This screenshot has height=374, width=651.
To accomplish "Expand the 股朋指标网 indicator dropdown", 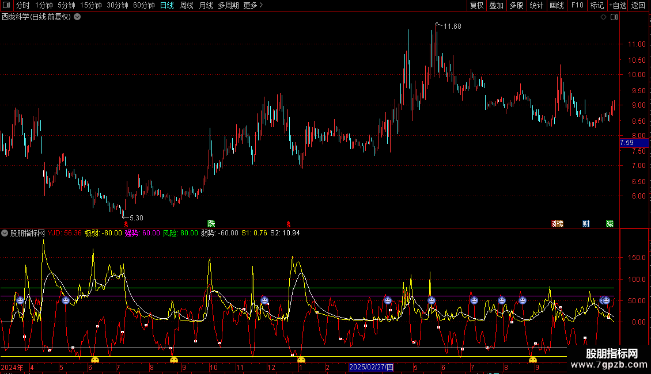I will click(5, 234).
